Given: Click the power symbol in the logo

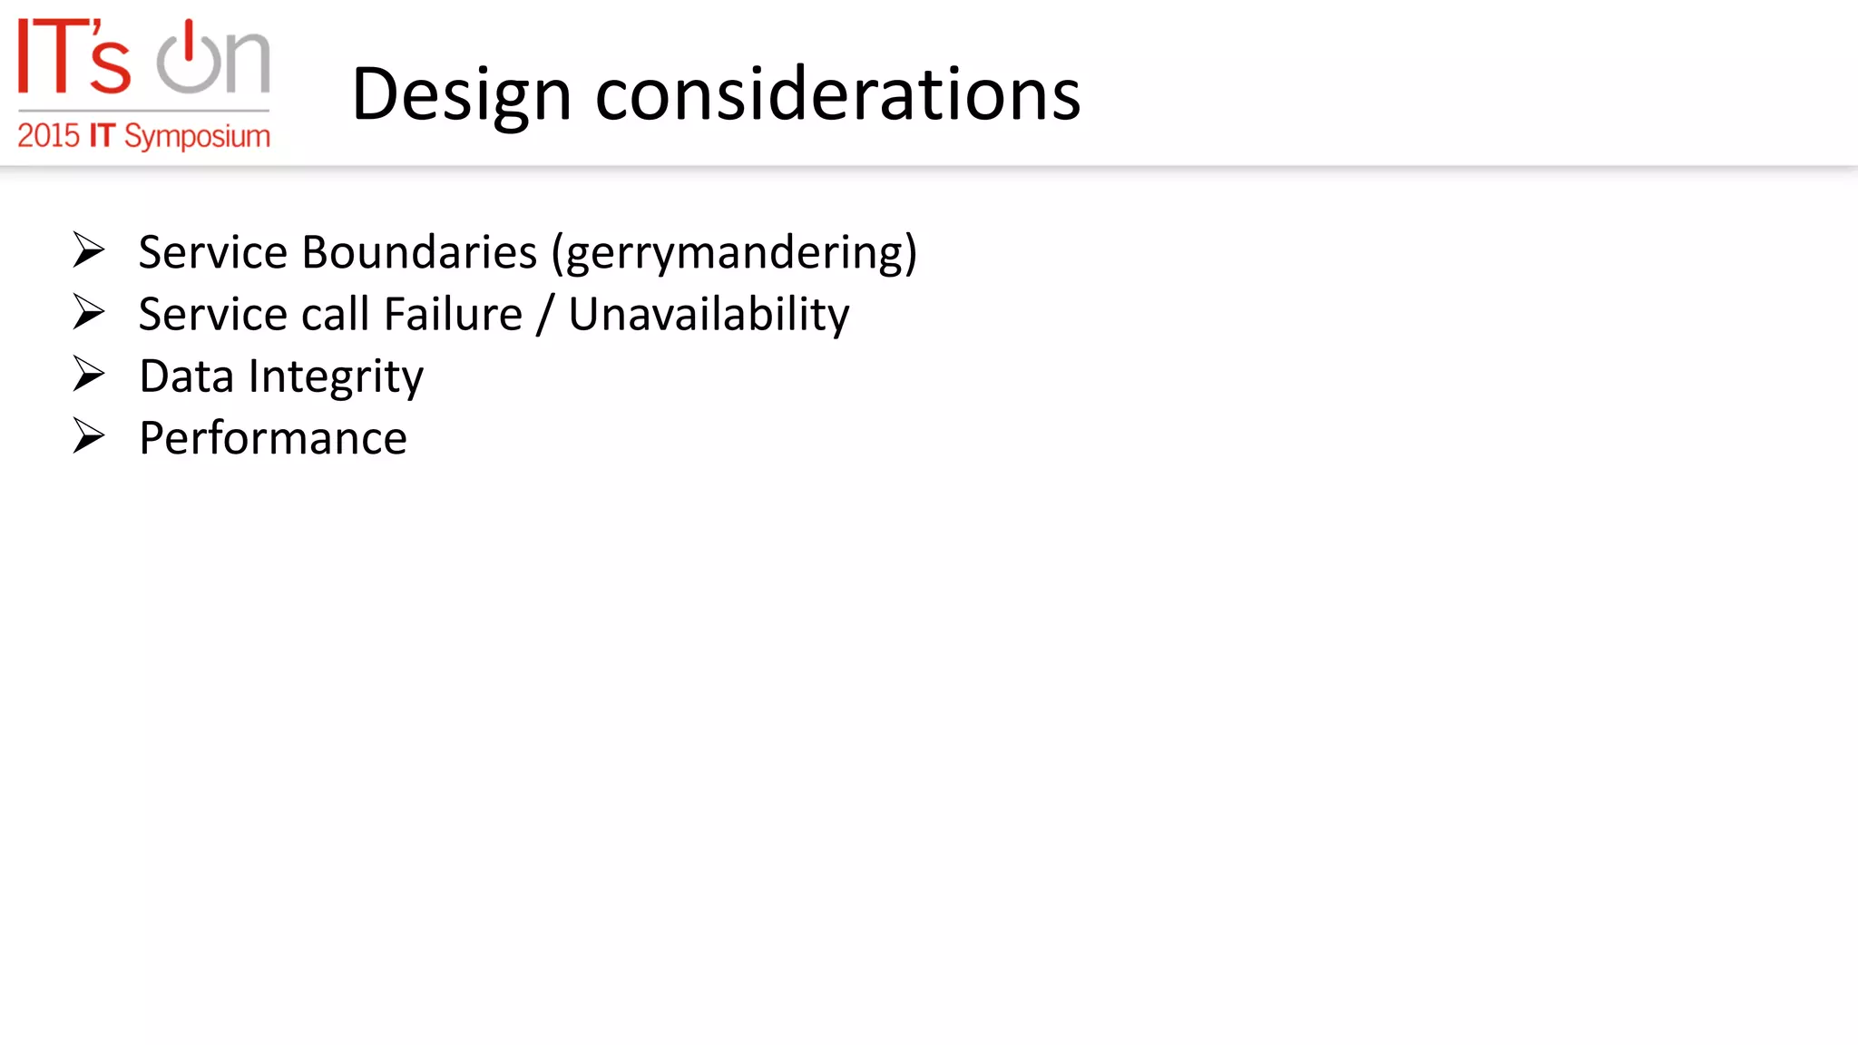Looking at the screenshot, I should pyautogui.click(x=189, y=57).
